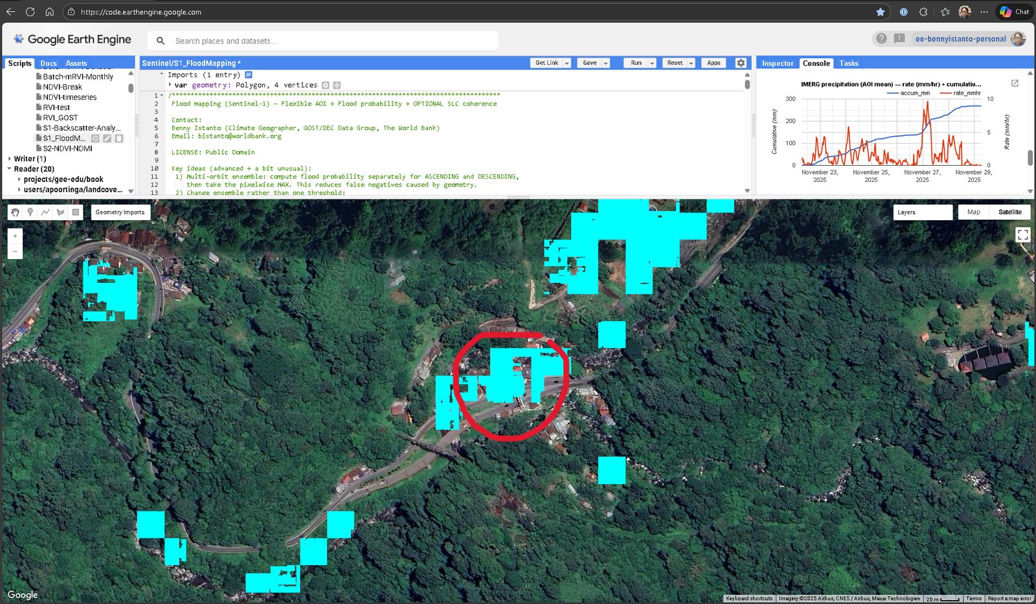Reset the code editor
The image size is (1036, 604).
point(675,63)
